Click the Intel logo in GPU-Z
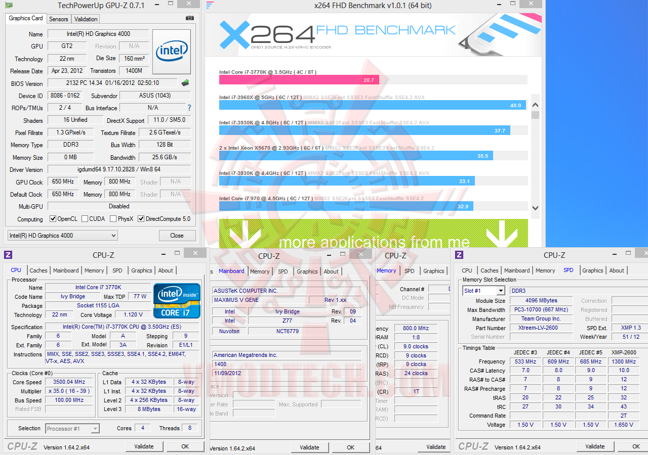648x455 pixels. pyautogui.click(x=172, y=52)
